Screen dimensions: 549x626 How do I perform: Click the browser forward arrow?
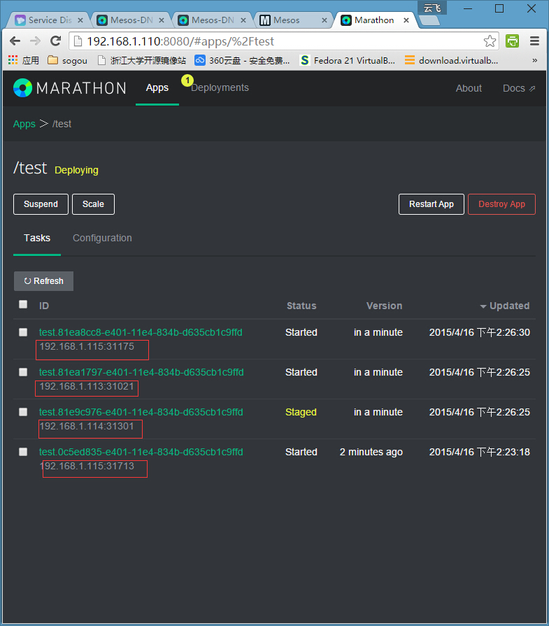coord(35,41)
